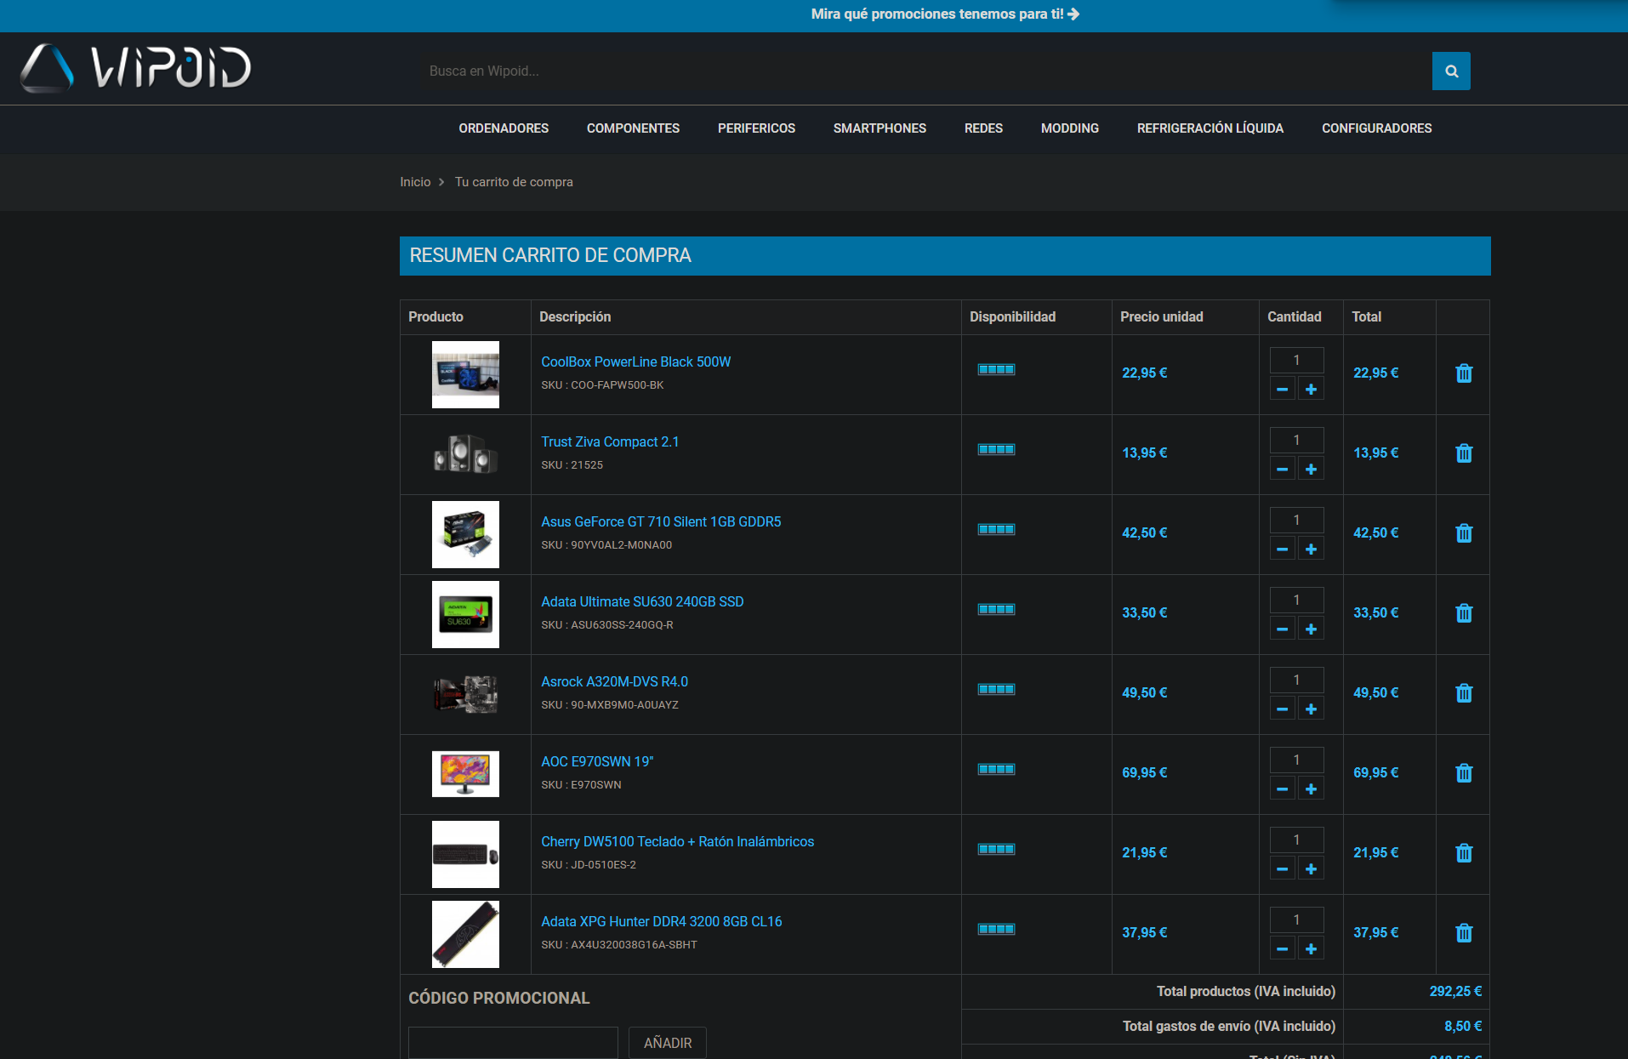The width and height of the screenshot is (1628, 1059).
Task: Decrease AOC E970SWN monitor quantity
Action: [x=1283, y=789]
